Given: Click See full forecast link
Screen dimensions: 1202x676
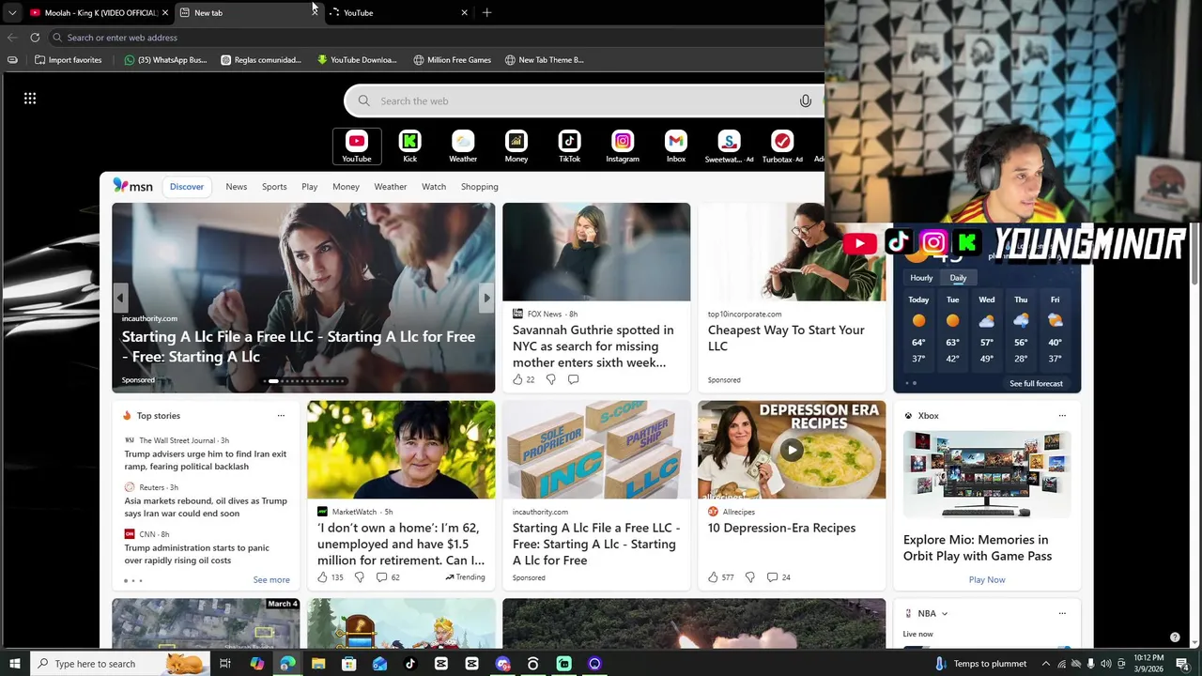Looking at the screenshot, I should (1036, 384).
